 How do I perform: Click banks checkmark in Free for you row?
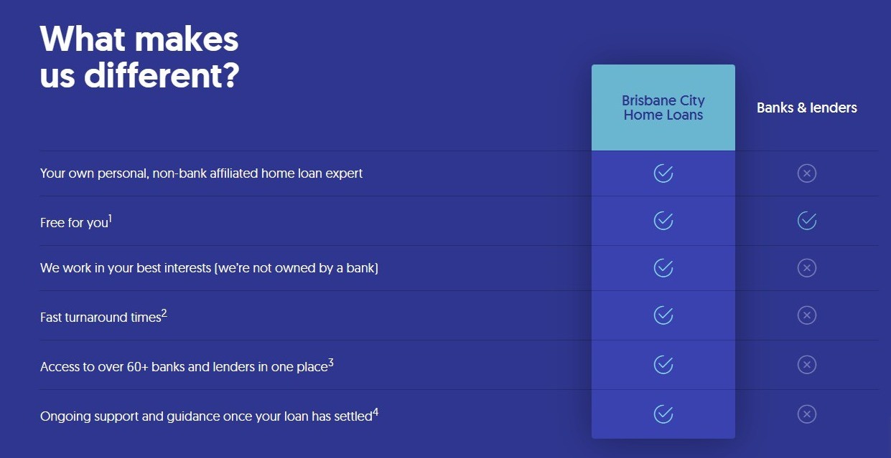tap(807, 221)
